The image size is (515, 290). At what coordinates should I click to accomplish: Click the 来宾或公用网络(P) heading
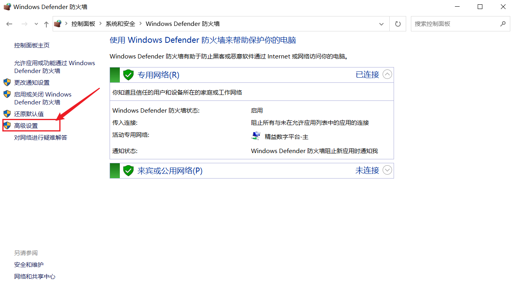pos(170,171)
